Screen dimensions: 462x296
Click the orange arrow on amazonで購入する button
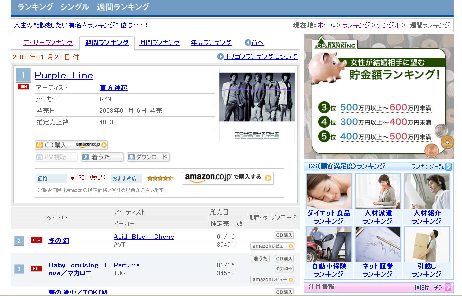268,178
